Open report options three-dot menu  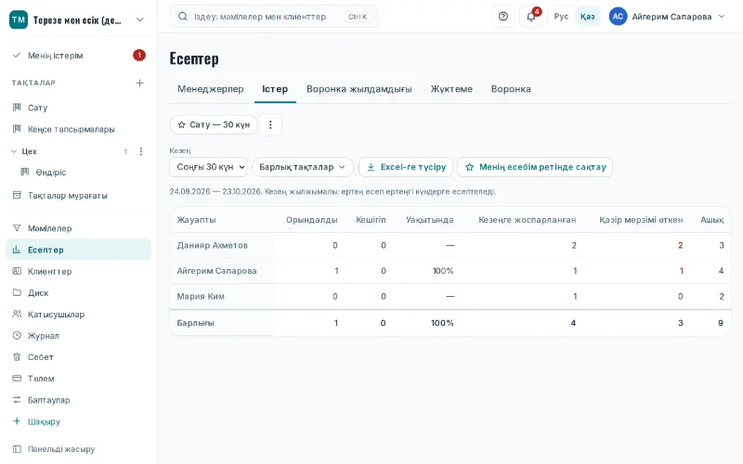[x=270, y=124]
